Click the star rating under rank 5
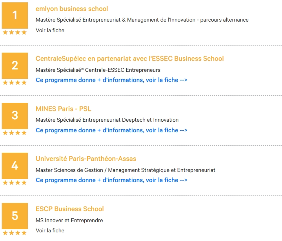 (15, 233)
